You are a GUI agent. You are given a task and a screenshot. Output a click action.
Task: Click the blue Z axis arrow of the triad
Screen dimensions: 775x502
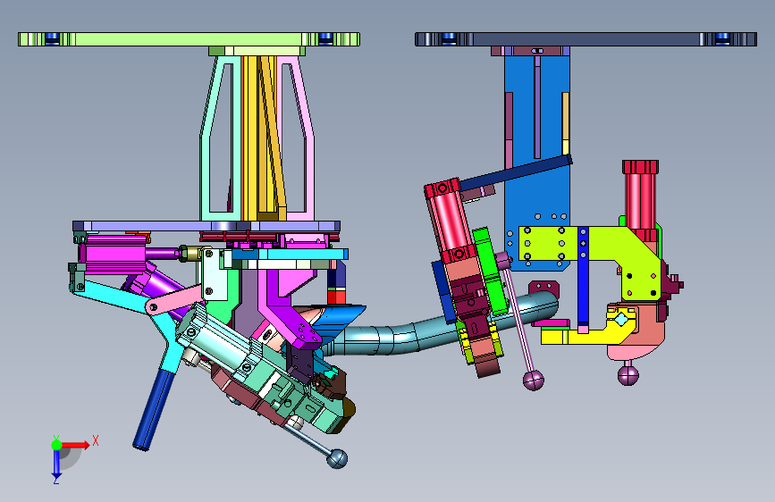[x=56, y=465]
